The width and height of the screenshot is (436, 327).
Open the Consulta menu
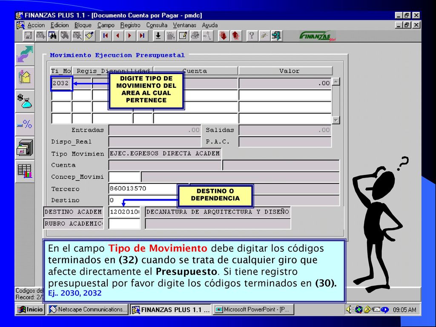tap(157, 25)
